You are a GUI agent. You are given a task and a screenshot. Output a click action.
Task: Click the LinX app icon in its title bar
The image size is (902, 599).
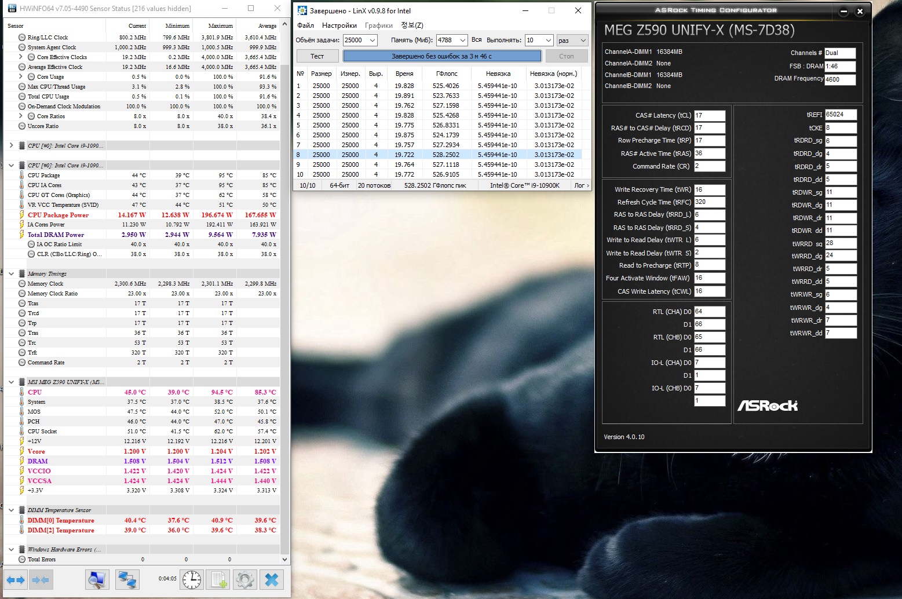pyautogui.click(x=302, y=10)
